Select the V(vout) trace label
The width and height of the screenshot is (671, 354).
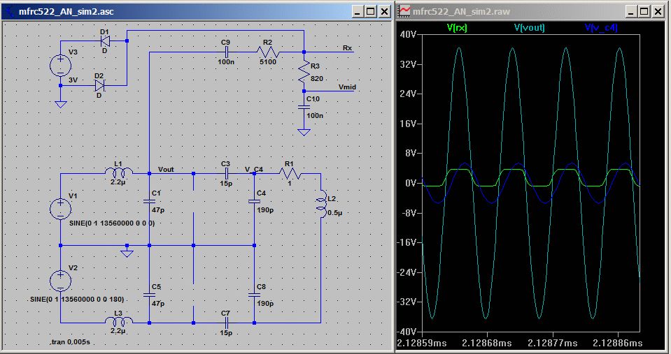529,28
